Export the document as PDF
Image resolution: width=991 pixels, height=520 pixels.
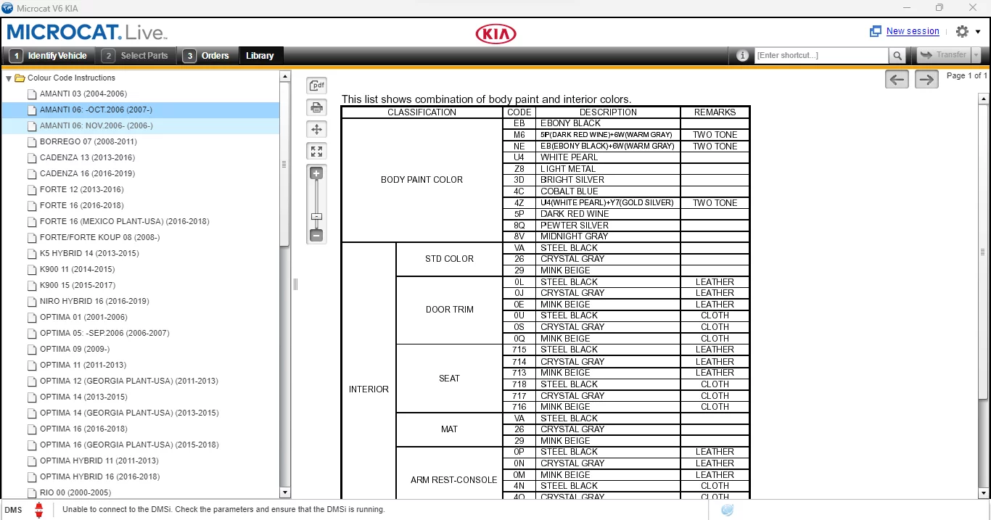tap(316, 85)
